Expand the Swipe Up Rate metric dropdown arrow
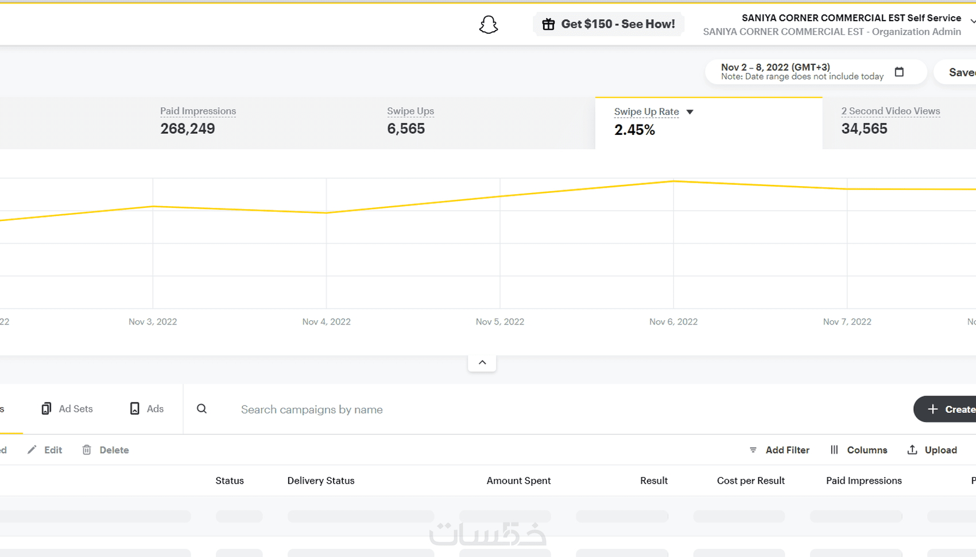The height and width of the screenshot is (557, 976). 690,112
